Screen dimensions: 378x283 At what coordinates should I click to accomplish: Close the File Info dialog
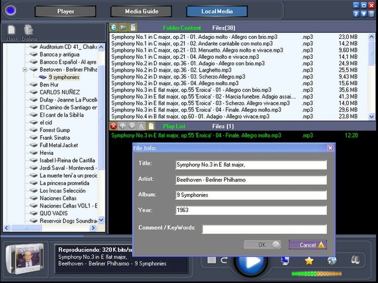pos(330,148)
